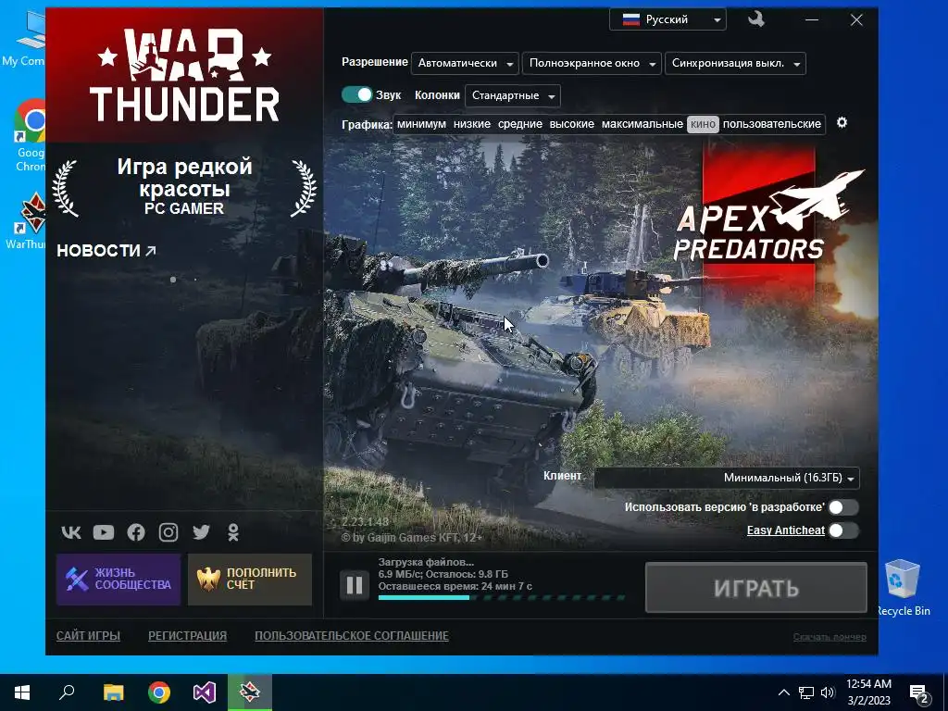This screenshot has height=711, width=948.
Task: Select высокие graphics preset
Action: (572, 124)
